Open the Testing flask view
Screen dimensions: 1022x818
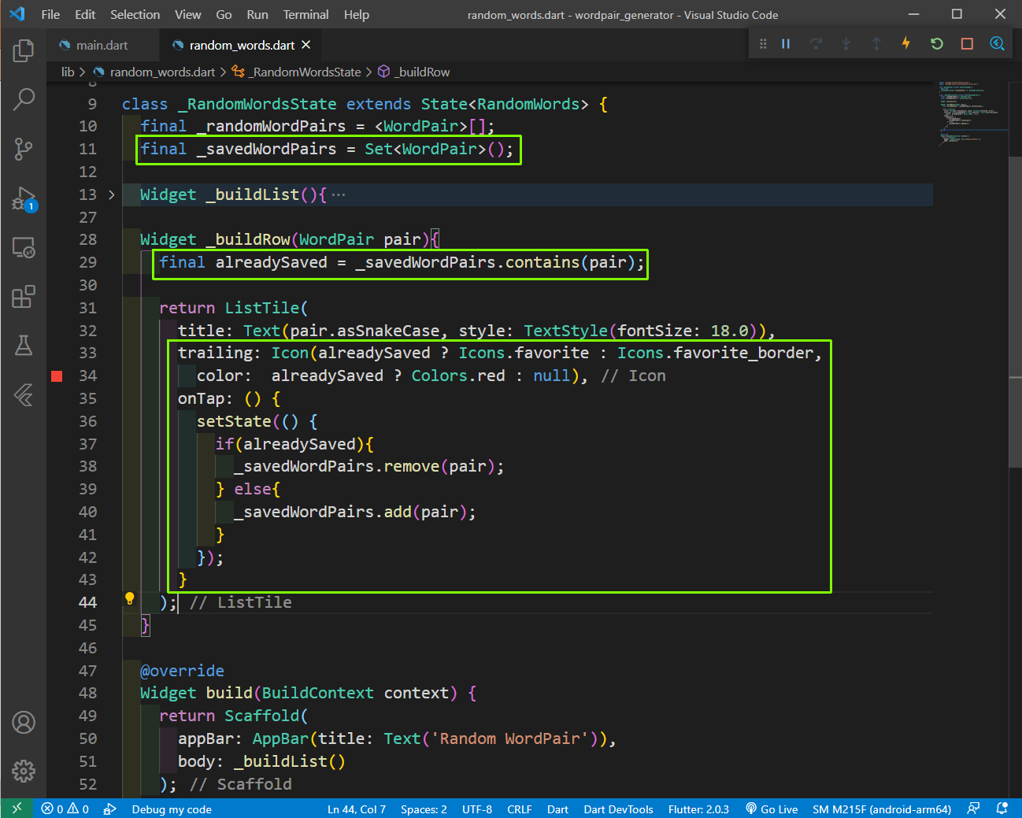(24, 346)
